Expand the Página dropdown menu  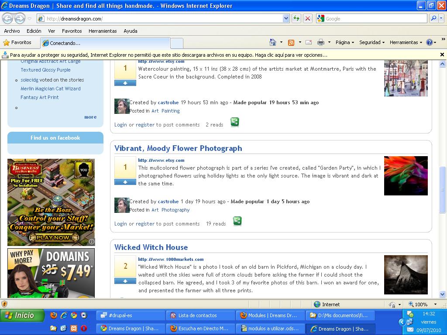pyautogui.click(x=344, y=42)
